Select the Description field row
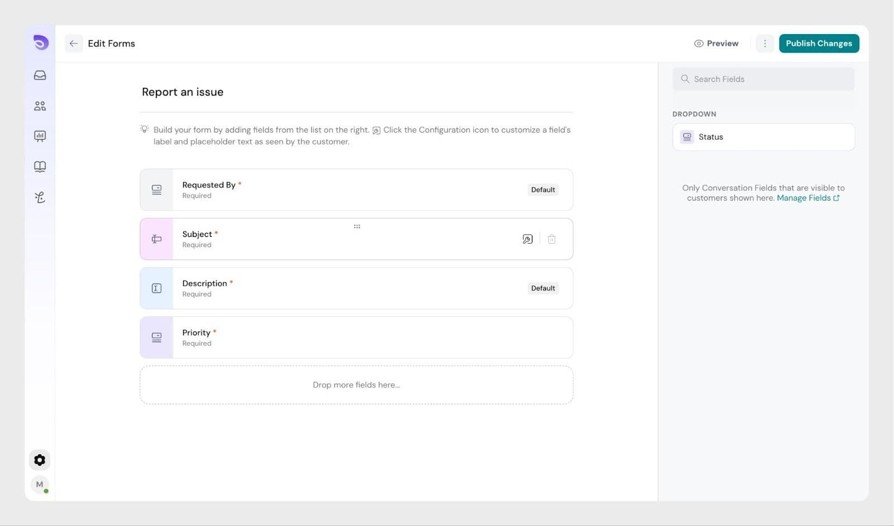Screen dimensions: 894x526 tap(356, 288)
